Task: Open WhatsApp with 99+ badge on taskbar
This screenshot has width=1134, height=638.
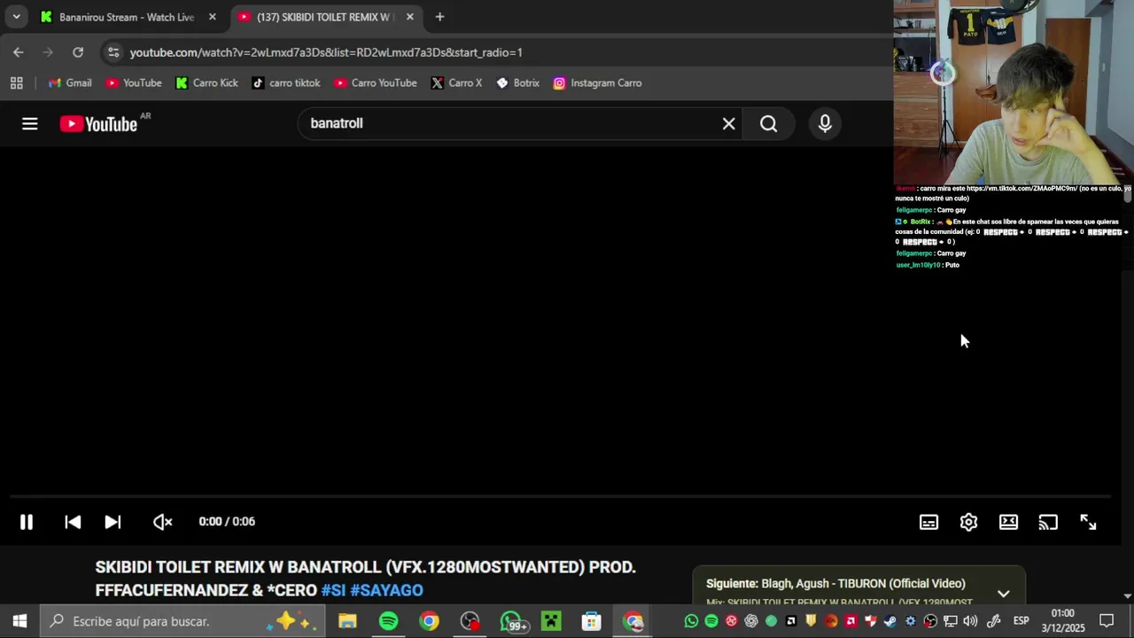Action: pyautogui.click(x=512, y=621)
